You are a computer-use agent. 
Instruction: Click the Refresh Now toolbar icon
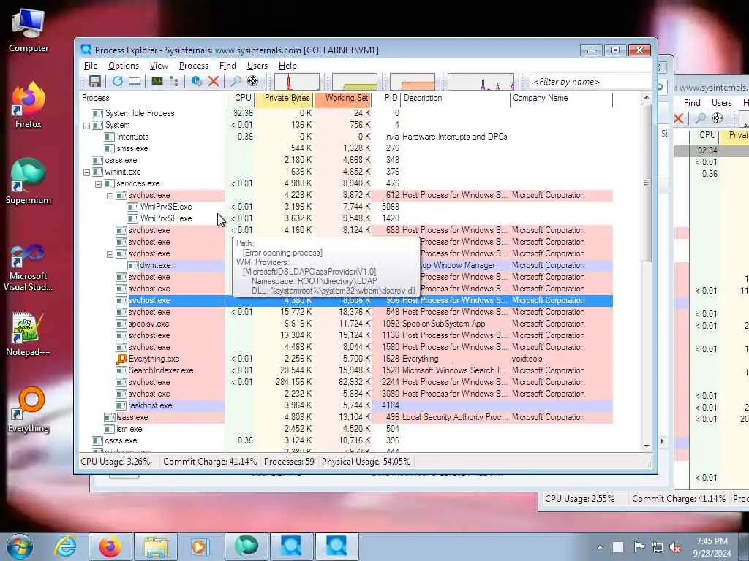(118, 82)
